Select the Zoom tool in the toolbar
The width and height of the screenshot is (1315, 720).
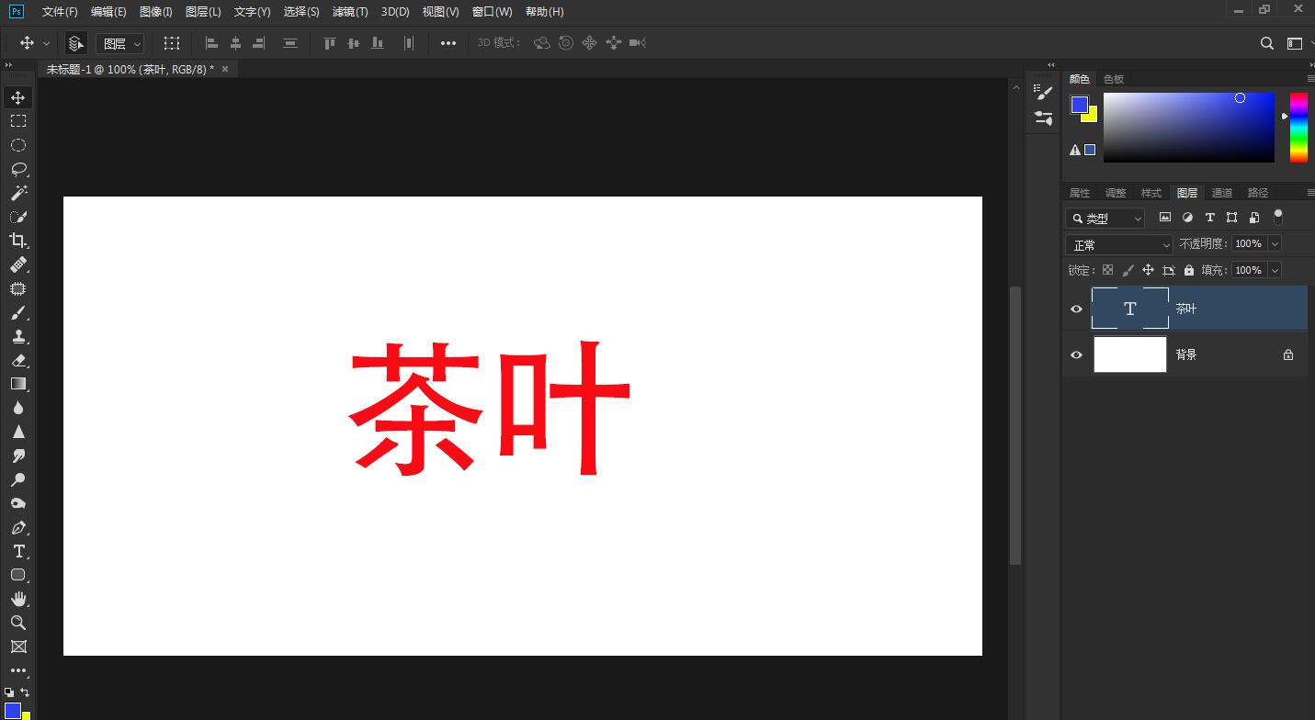coord(18,624)
